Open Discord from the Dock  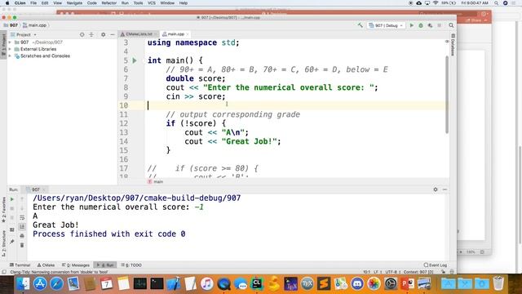357,284
